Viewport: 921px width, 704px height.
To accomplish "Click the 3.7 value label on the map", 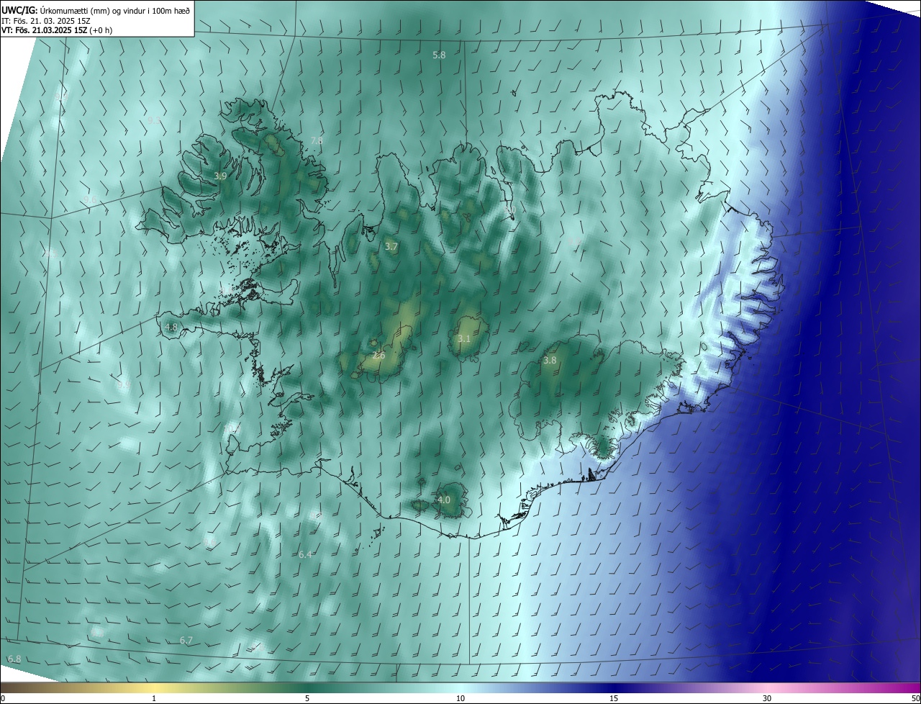I will [391, 246].
